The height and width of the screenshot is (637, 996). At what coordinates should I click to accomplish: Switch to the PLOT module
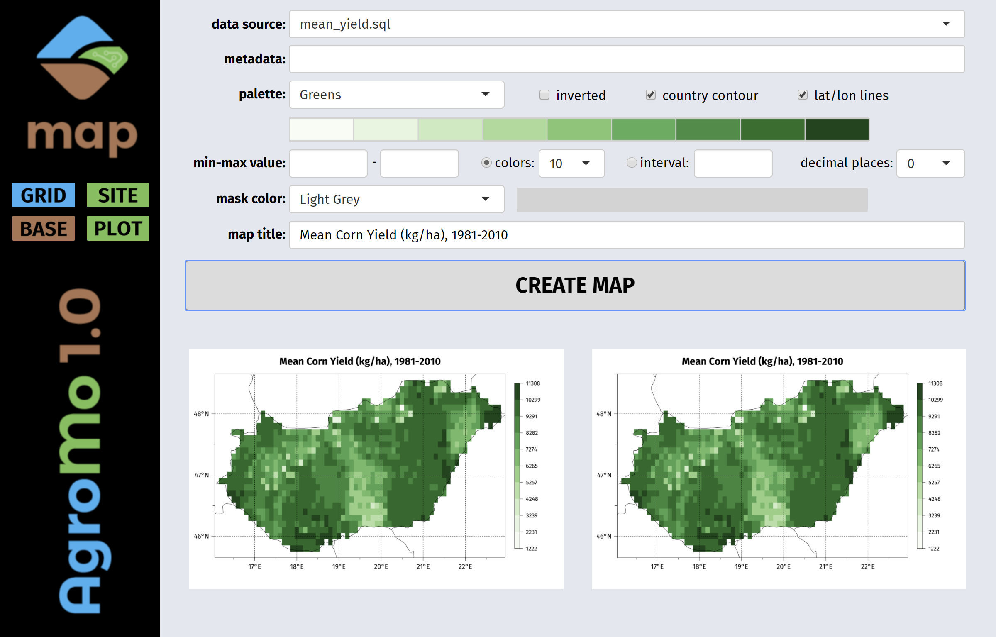click(x=118, y=228)
